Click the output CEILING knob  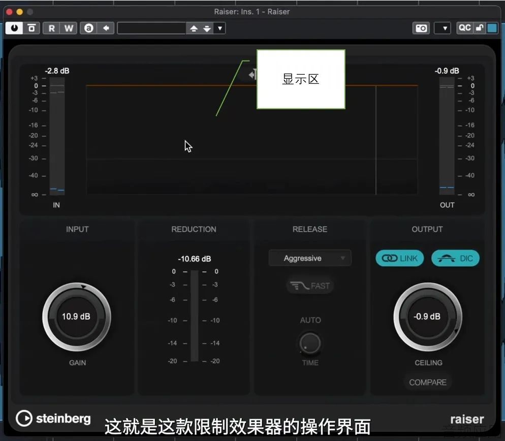click(428, 317)
